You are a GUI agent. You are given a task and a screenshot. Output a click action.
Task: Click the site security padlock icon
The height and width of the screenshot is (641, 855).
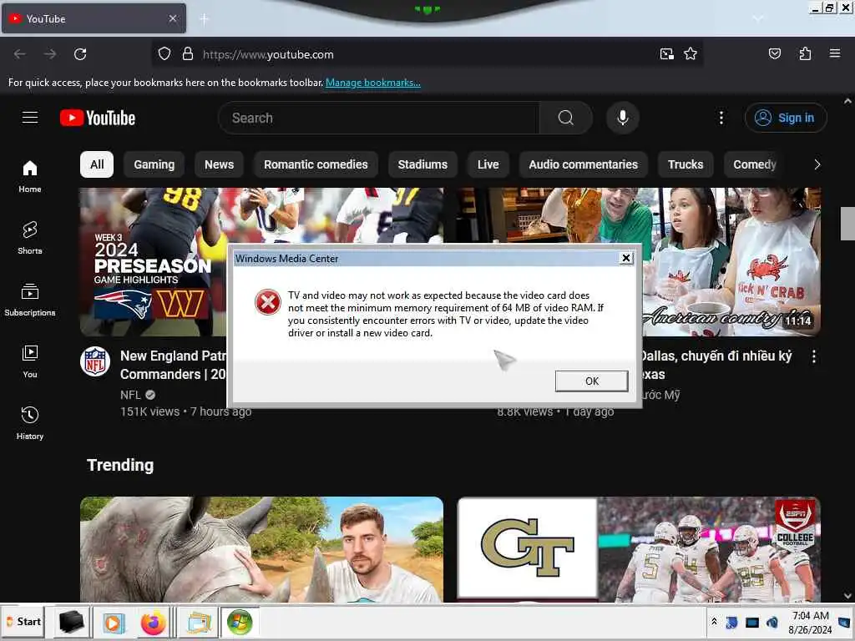coord(188,54)
